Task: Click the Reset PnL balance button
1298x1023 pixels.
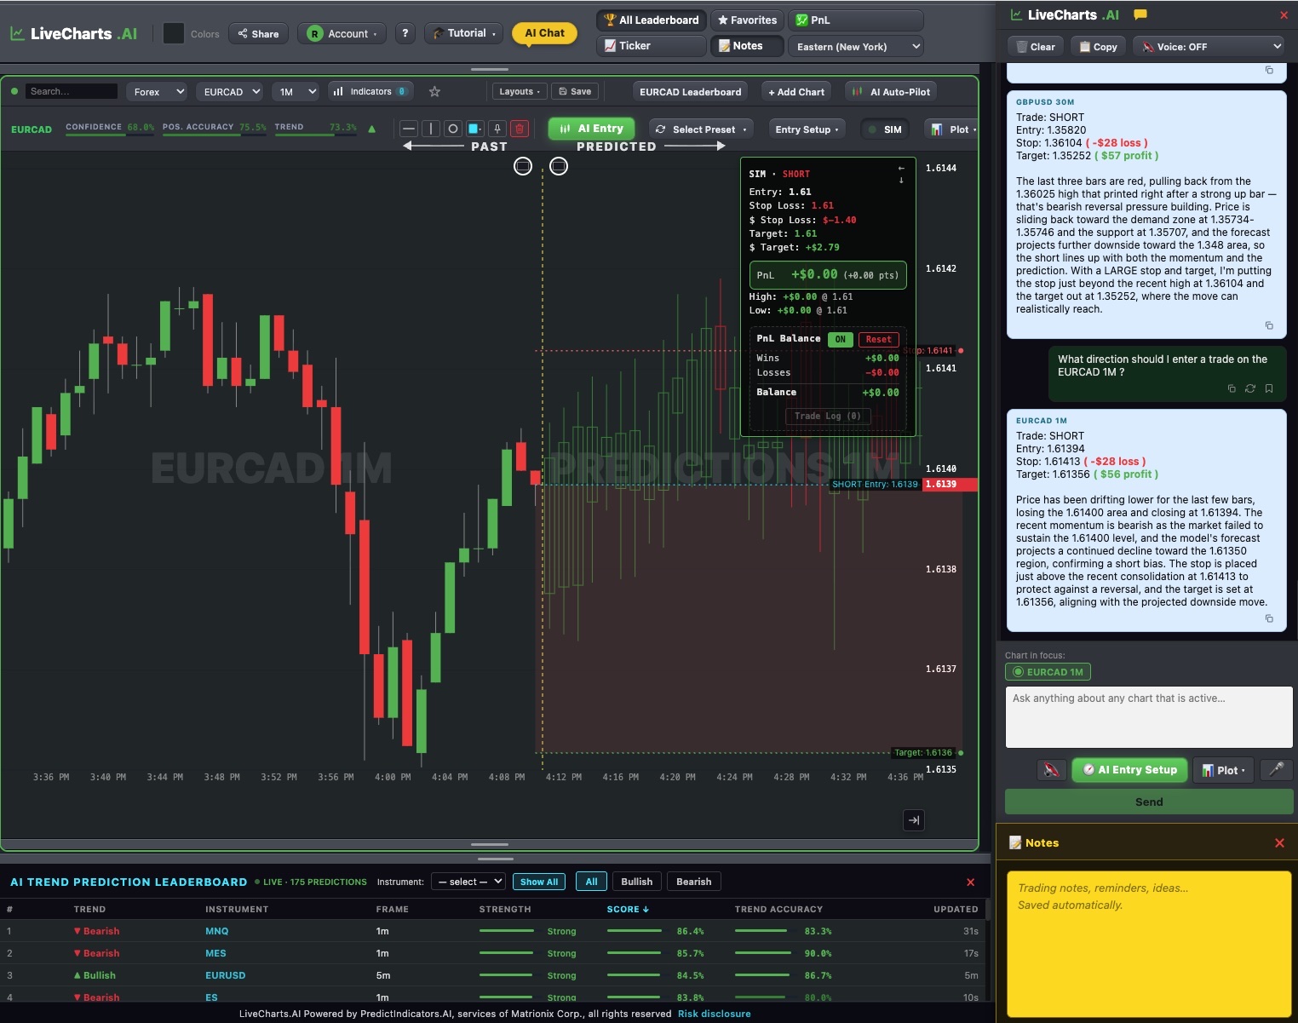Action: pos(878,339)
